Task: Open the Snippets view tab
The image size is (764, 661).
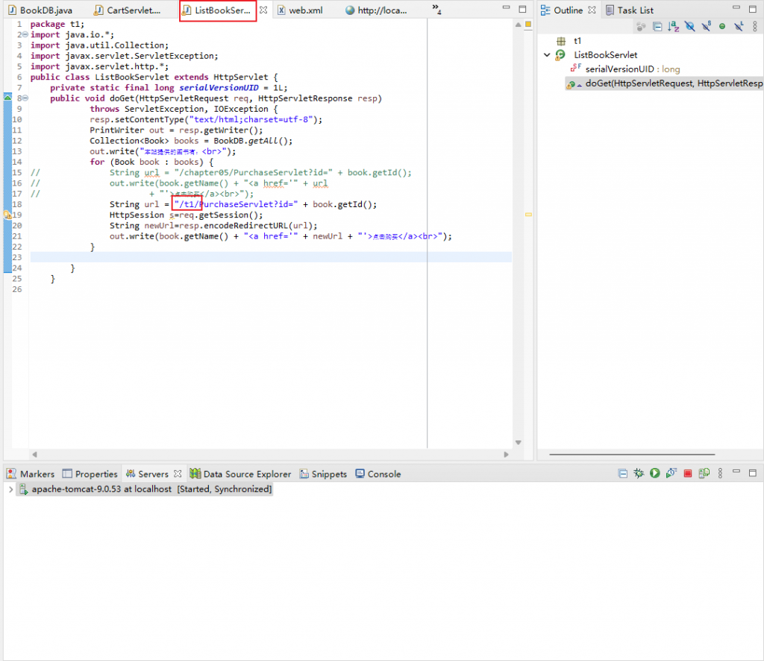Action: click(323, 474)
